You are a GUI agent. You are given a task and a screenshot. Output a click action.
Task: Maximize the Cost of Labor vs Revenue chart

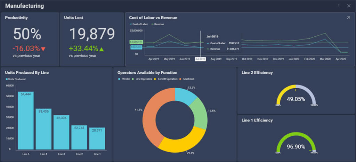pyautogui.click(x=348, y=18)
